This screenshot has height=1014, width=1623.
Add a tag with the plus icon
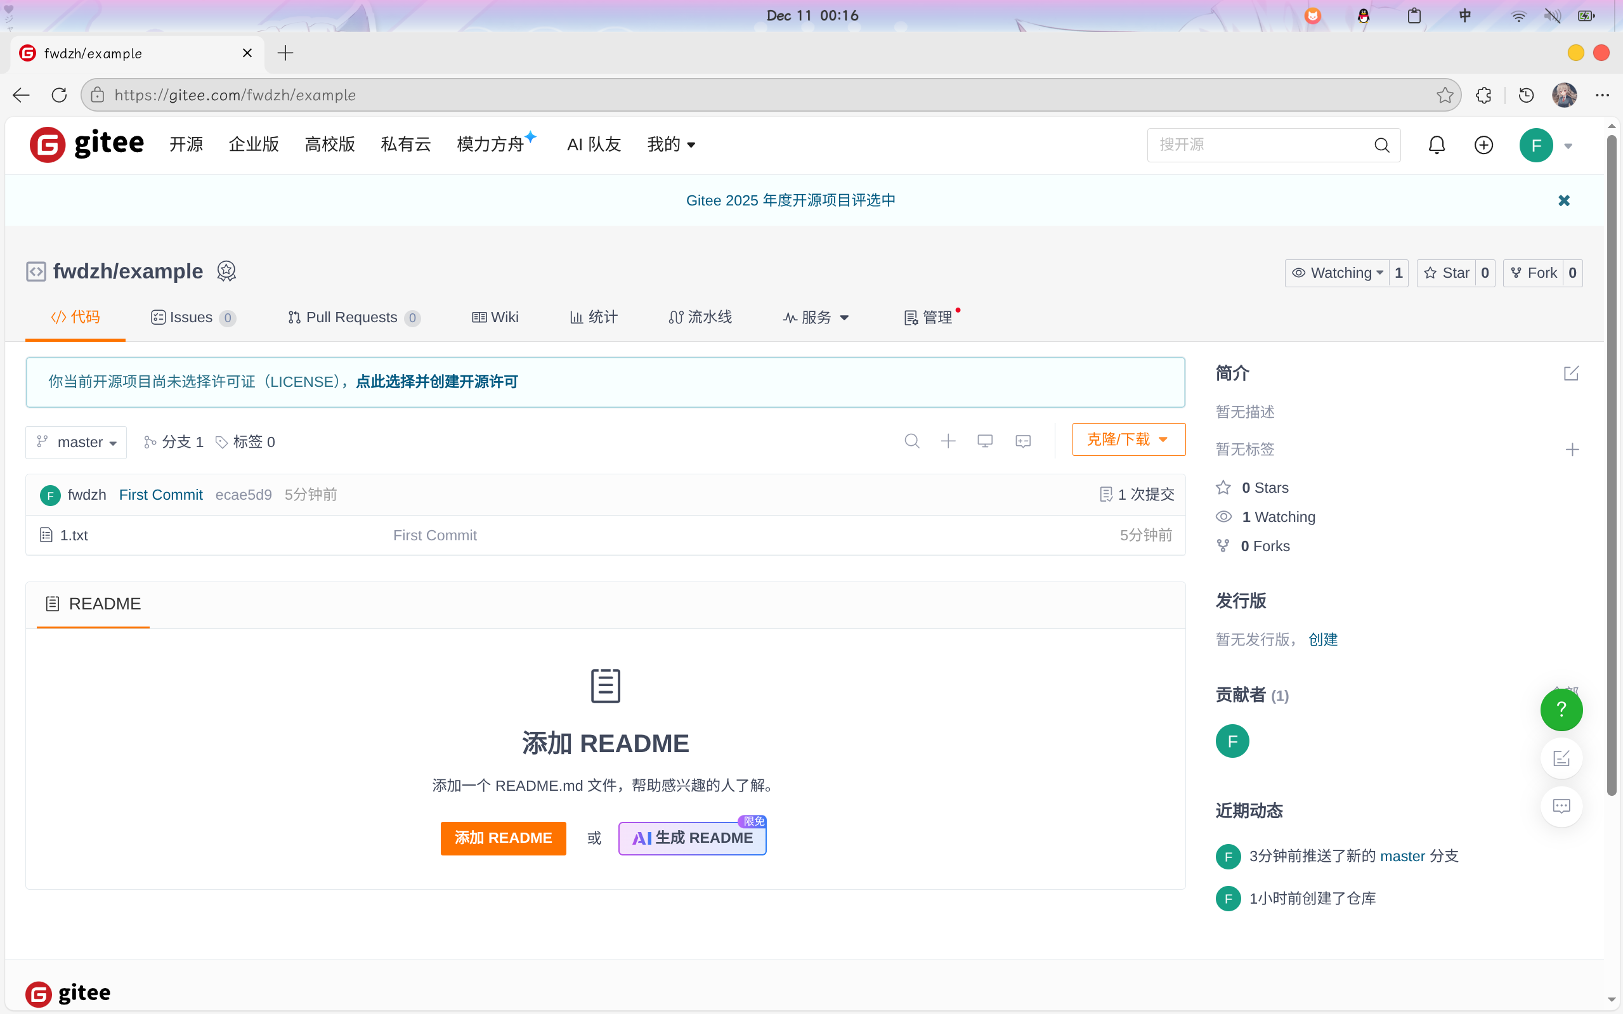1572,450
